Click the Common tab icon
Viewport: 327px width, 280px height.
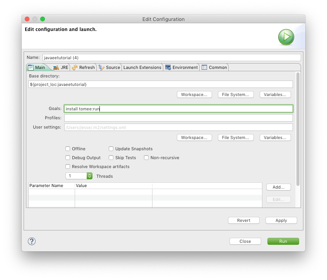coord(204,67)
